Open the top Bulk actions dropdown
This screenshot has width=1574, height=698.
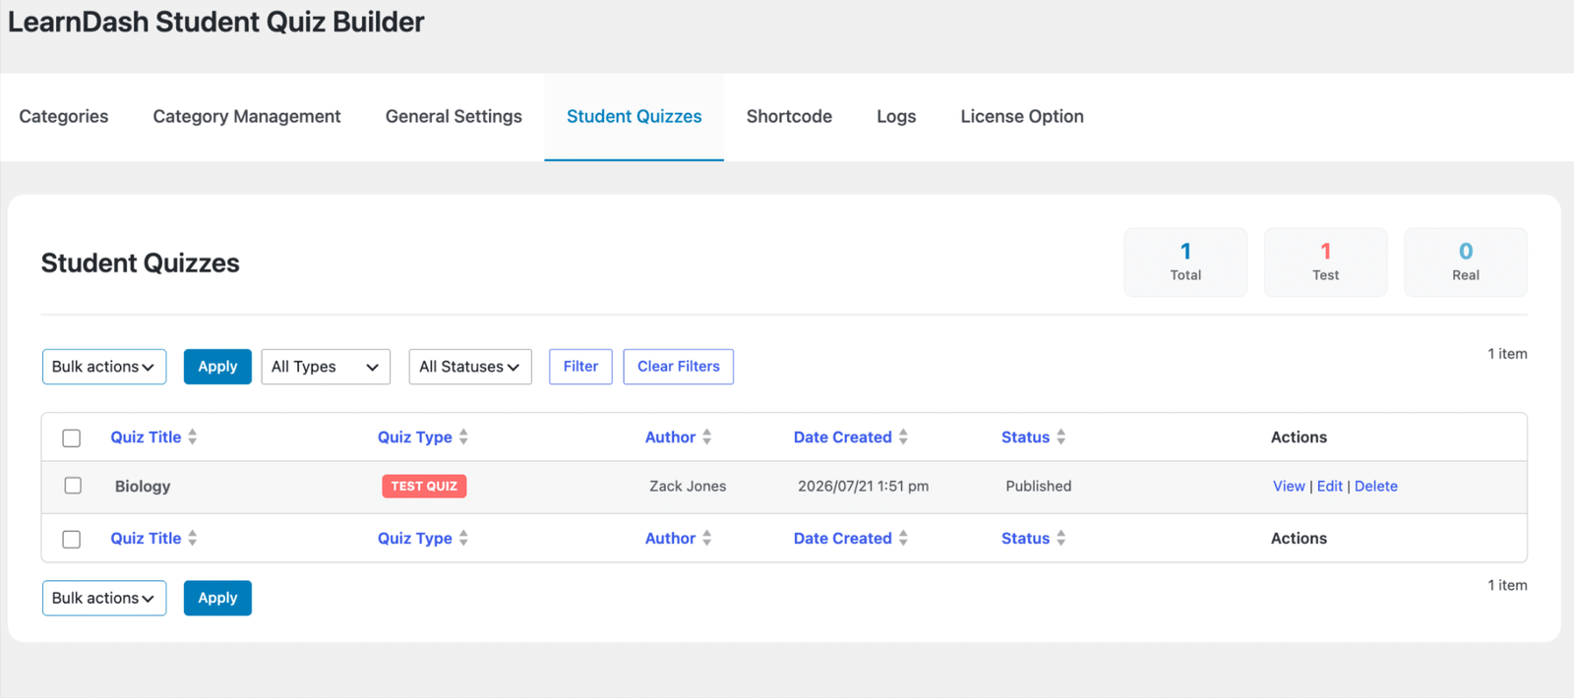point(104,367)
